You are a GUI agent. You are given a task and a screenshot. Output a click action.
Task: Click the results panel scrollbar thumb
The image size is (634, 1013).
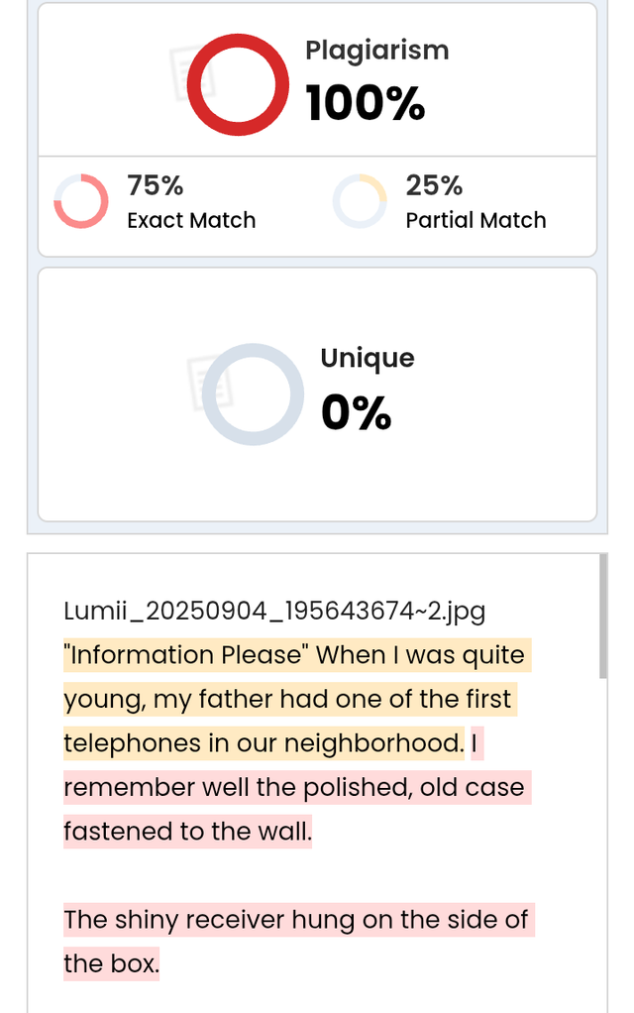[x=603, y=616]
